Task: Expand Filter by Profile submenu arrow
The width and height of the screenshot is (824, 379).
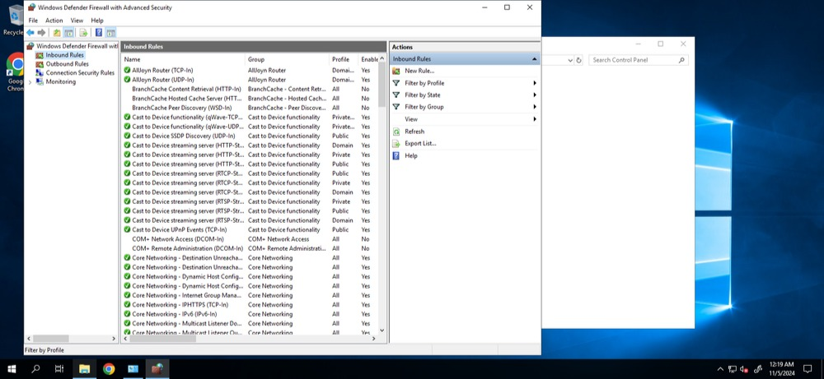Action: click(x=535, y=83)
